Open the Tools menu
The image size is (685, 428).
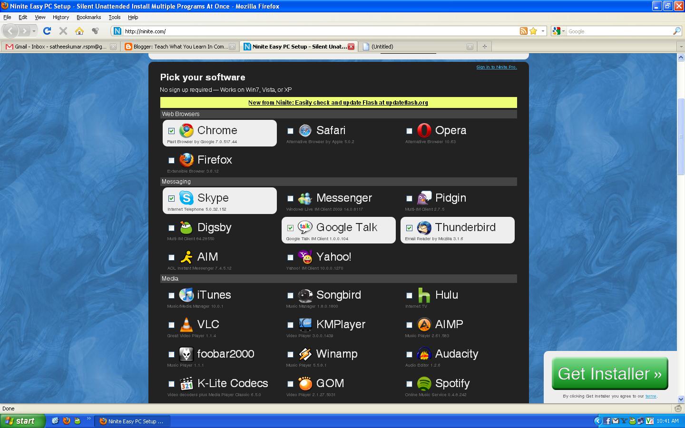click(x=114, y=17)
